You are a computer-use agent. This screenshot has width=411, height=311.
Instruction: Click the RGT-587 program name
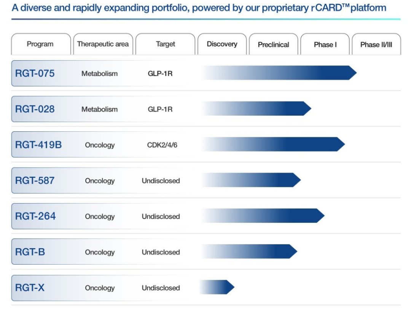point(35,180)
